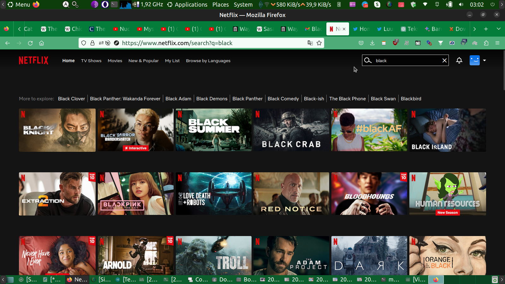Image resolution: width=505 pixels, height=284 pixels.
Task: Expand the list all tabs dropdown
Action: point(499,29)
